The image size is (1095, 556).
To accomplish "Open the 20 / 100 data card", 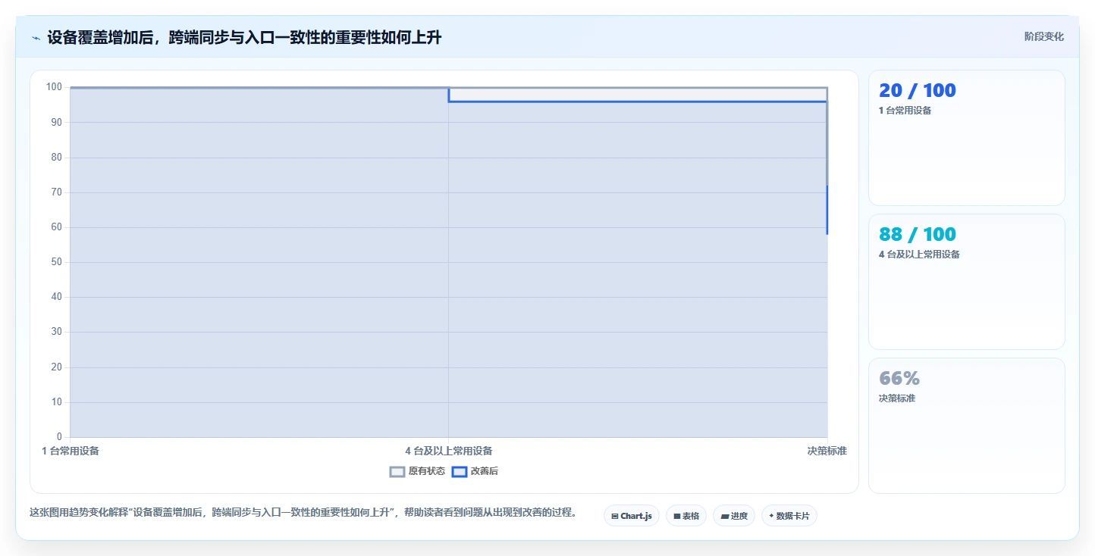I will tap(967, 138).
